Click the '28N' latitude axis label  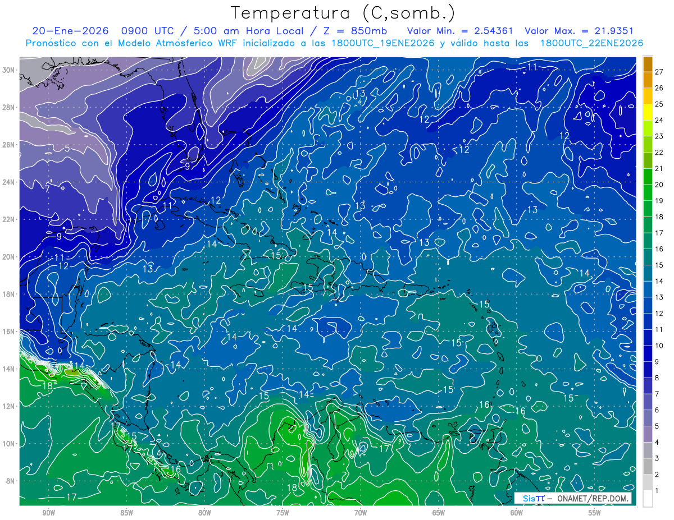click(8, 107)
